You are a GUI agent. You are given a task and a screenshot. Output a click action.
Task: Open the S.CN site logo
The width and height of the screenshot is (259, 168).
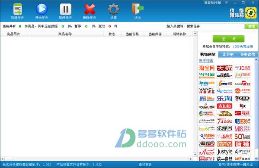click(x=242, y=137)
